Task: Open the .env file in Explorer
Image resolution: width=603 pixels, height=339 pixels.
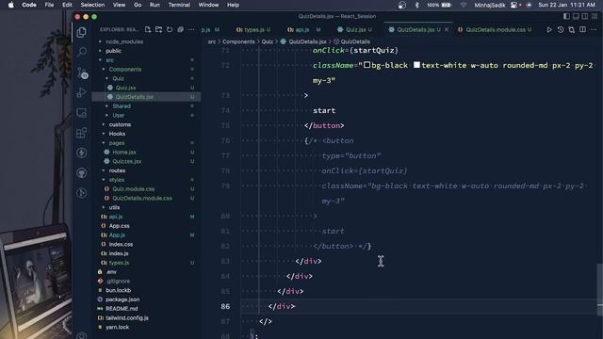Action: [111, 272]
